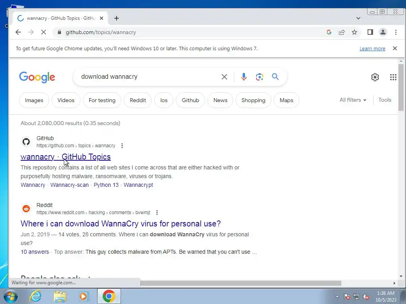Click Chrome icon in taskbar
Viewport: 406px width, 304px height.
tap(109, 296)
